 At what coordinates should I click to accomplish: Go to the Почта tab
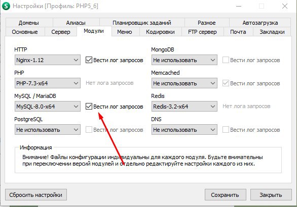click(x=238, y=32)
